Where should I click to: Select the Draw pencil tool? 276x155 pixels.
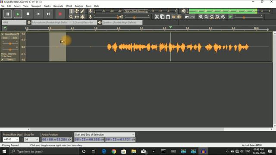coord(82,11)
